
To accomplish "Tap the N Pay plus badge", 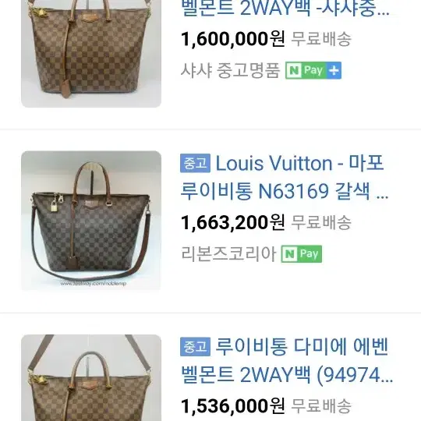I will [x=313, y=70].
